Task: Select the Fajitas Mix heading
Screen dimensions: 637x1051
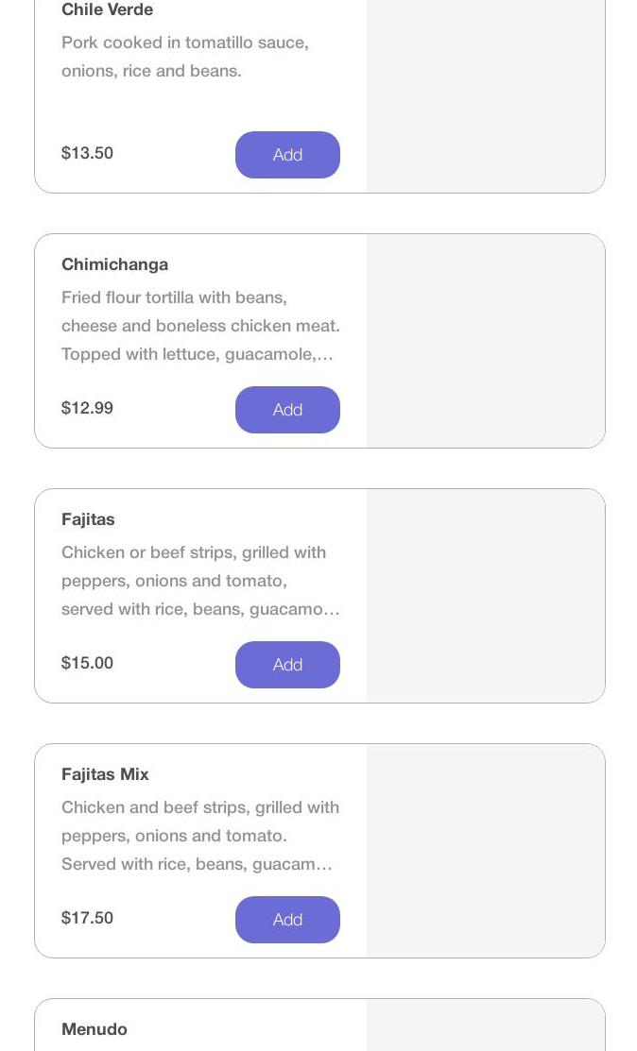Action: [x=105, y=774]
